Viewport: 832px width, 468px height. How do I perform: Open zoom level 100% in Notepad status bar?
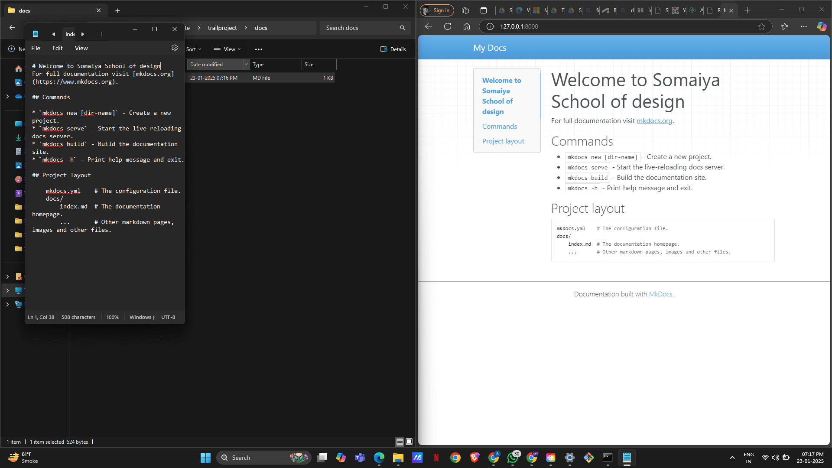click(x=113, y=317)
